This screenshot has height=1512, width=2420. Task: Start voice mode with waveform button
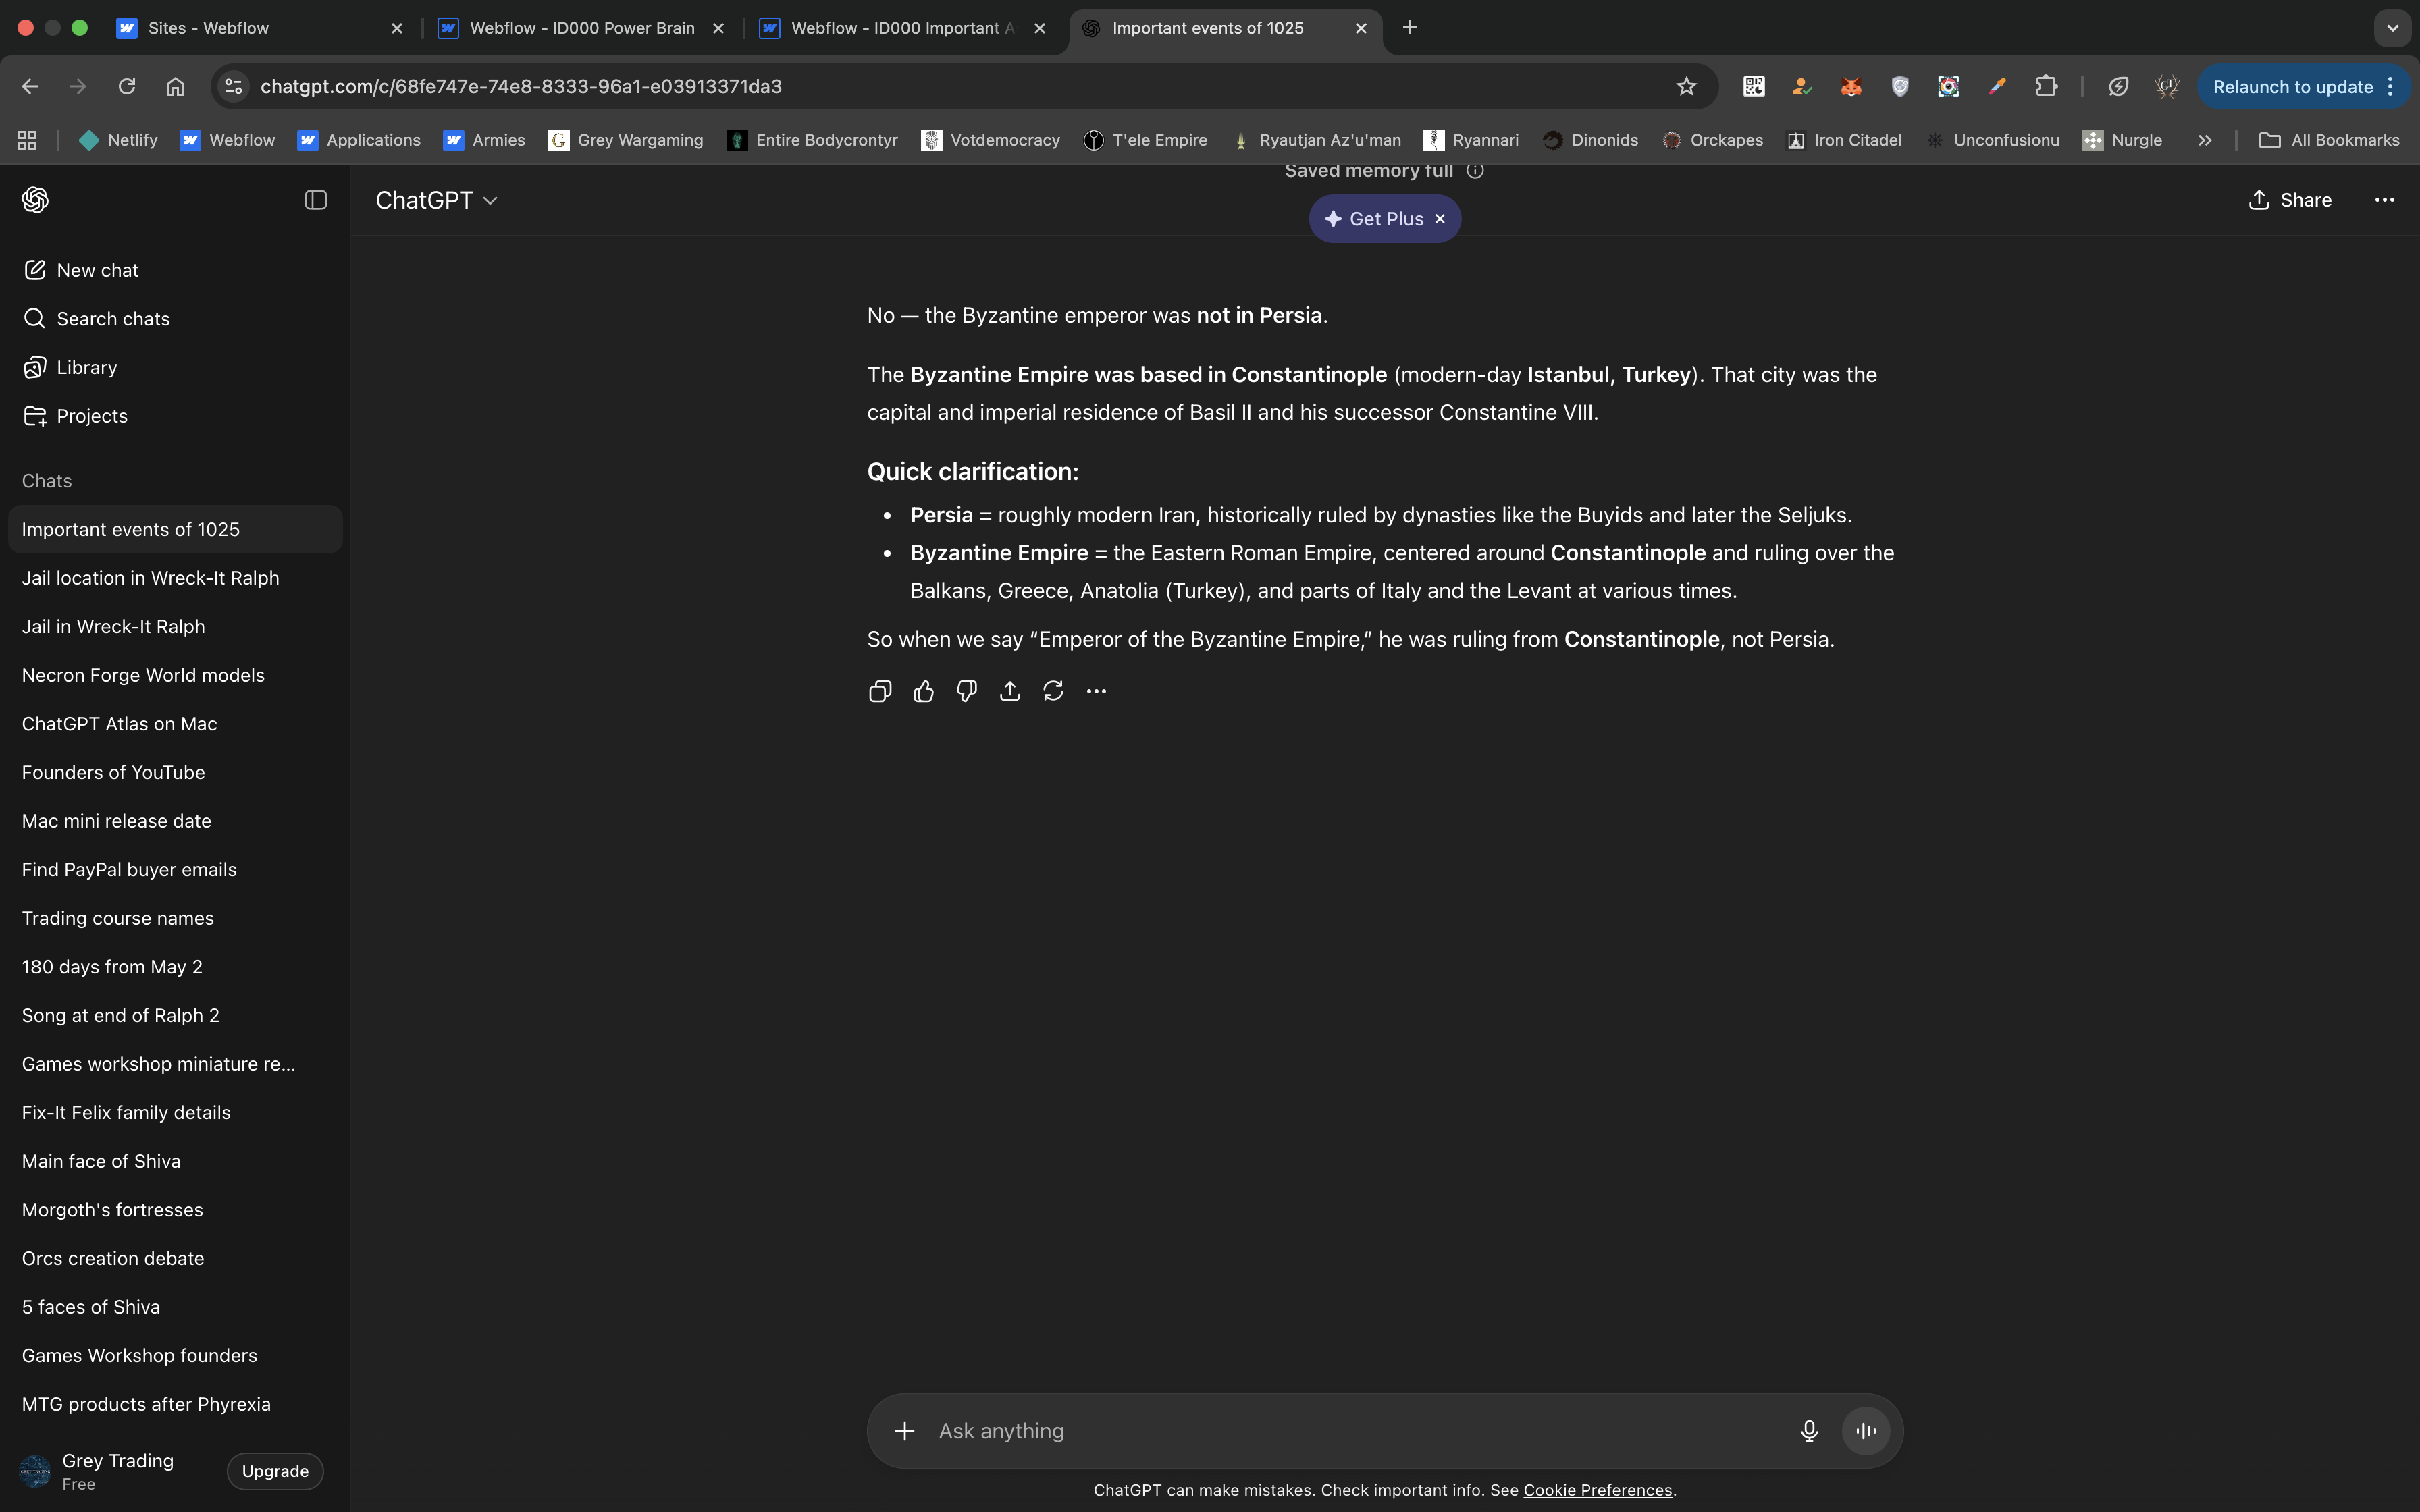(1865, 1431)
